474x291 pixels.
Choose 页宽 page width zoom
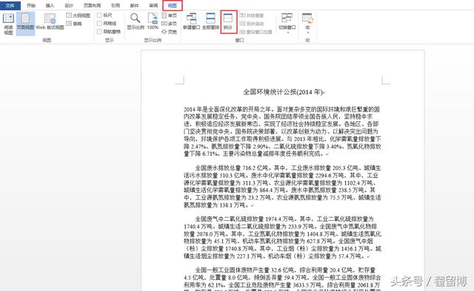point(170,32)
